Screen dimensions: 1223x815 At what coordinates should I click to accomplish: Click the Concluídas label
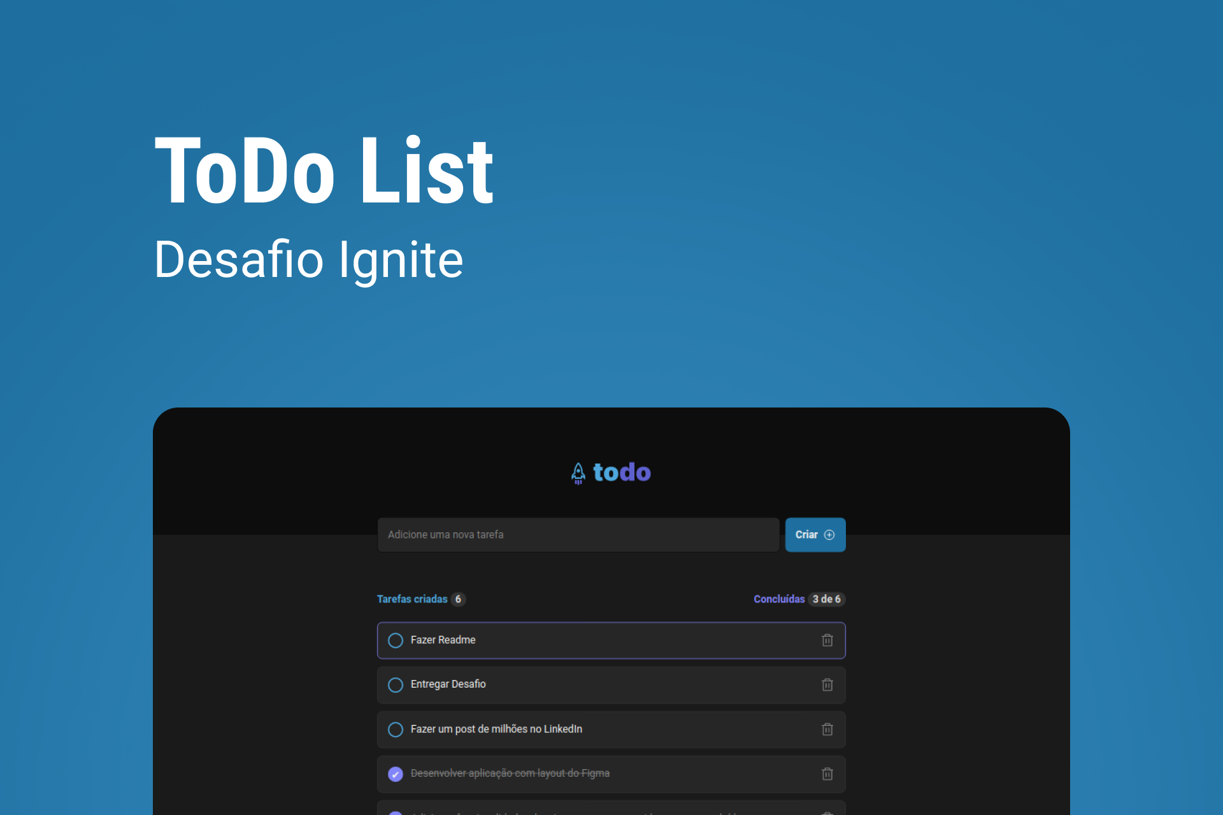point(778,599)
